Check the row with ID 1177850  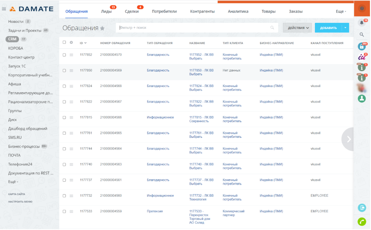pos(64,71)
